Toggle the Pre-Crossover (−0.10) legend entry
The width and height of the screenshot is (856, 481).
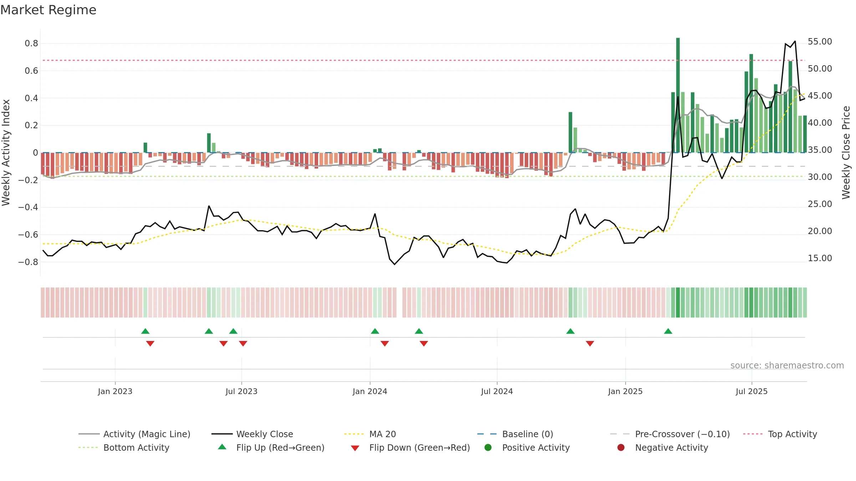coord(670,434)
